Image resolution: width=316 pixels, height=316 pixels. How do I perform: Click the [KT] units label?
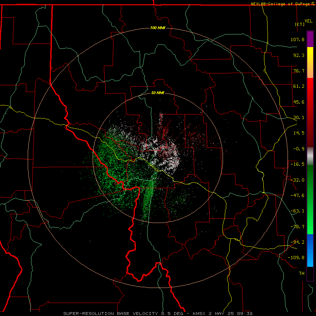300,24
